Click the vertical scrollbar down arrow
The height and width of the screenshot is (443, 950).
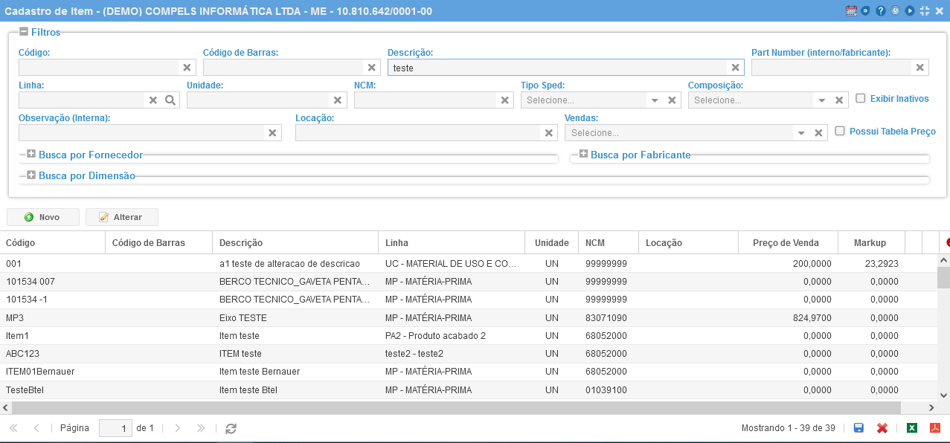point(943,395)
